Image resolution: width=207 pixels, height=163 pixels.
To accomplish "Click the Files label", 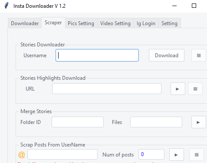I will tap(117, 122).
